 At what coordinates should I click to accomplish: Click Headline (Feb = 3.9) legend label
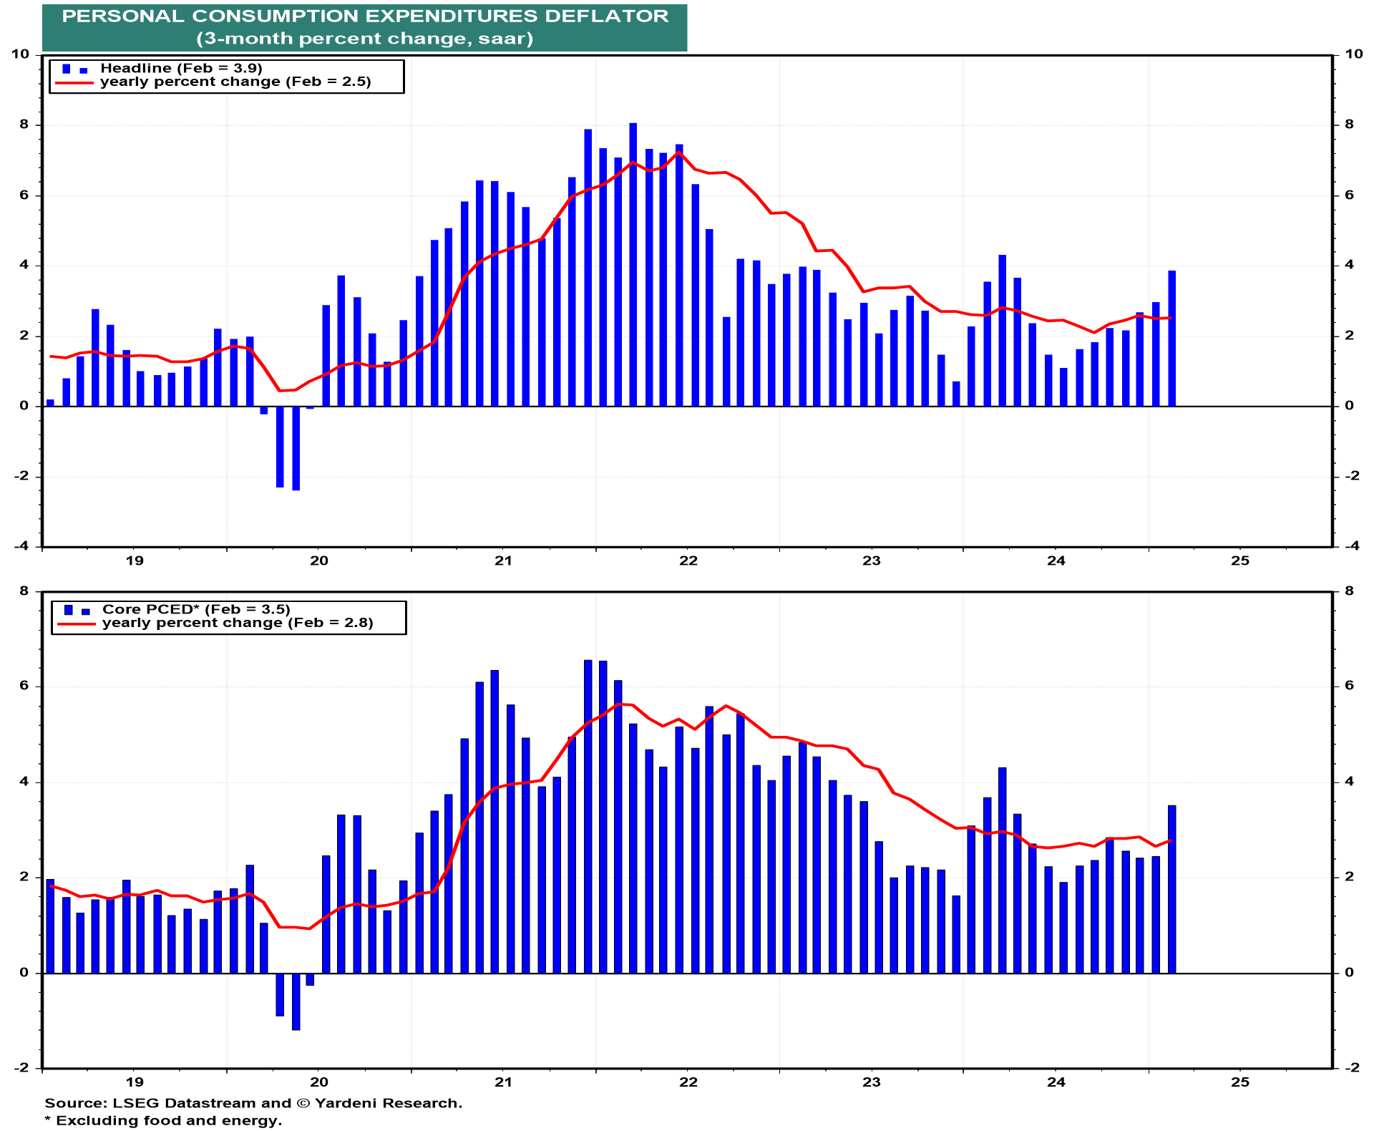tap(181, 68)
